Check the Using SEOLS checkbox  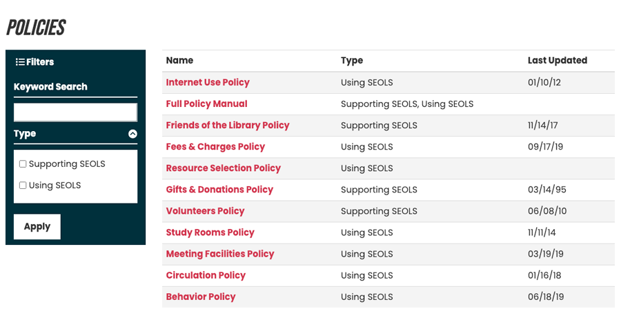23,186
